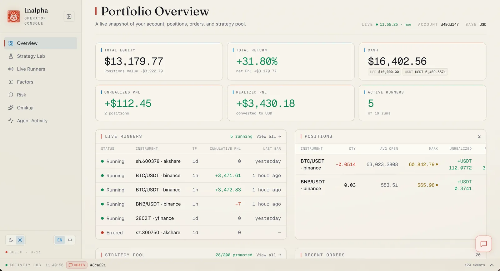Click the Inalpha fox logo
Viewport: 500px width, 271px height.
(13, 16)
